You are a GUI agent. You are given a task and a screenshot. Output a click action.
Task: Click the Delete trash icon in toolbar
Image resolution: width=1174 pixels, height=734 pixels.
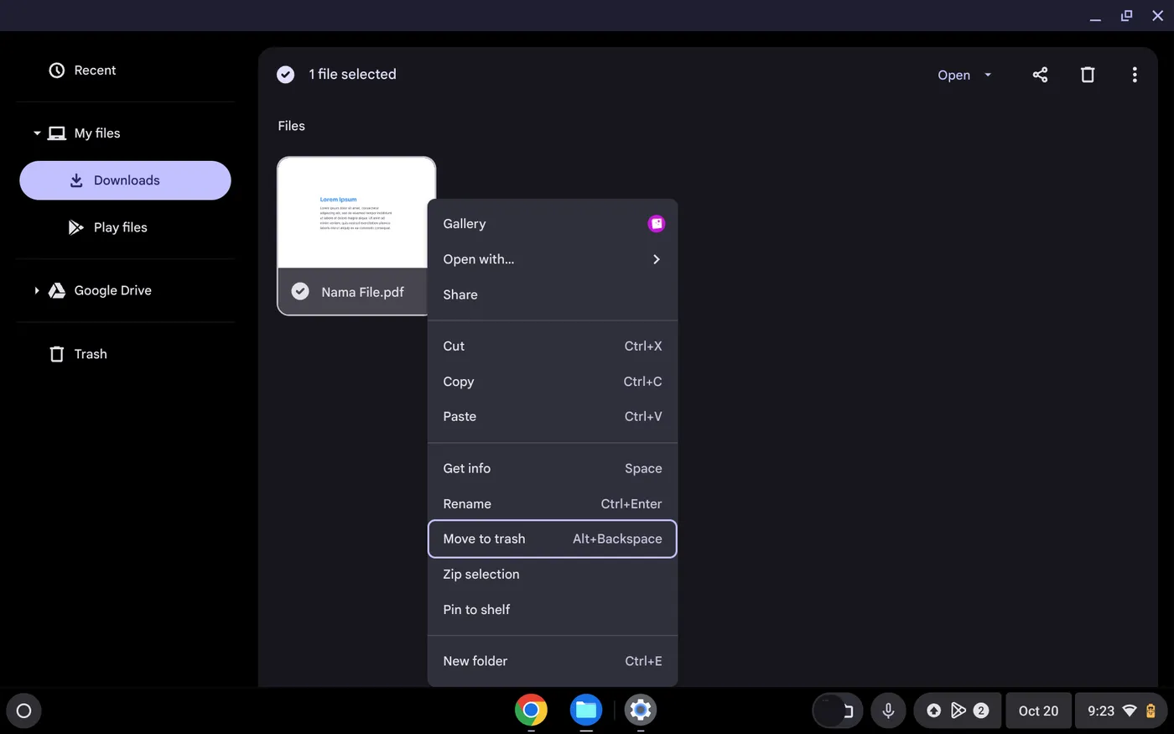[x=1088, y=75]
